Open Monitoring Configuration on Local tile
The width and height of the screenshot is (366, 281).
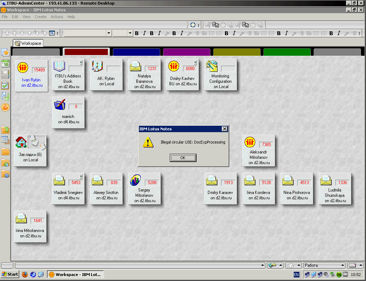[x=220, y=75]
